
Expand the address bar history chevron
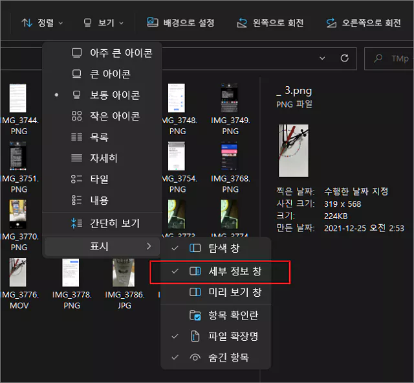pyautogui.click(x=322, y=58)
